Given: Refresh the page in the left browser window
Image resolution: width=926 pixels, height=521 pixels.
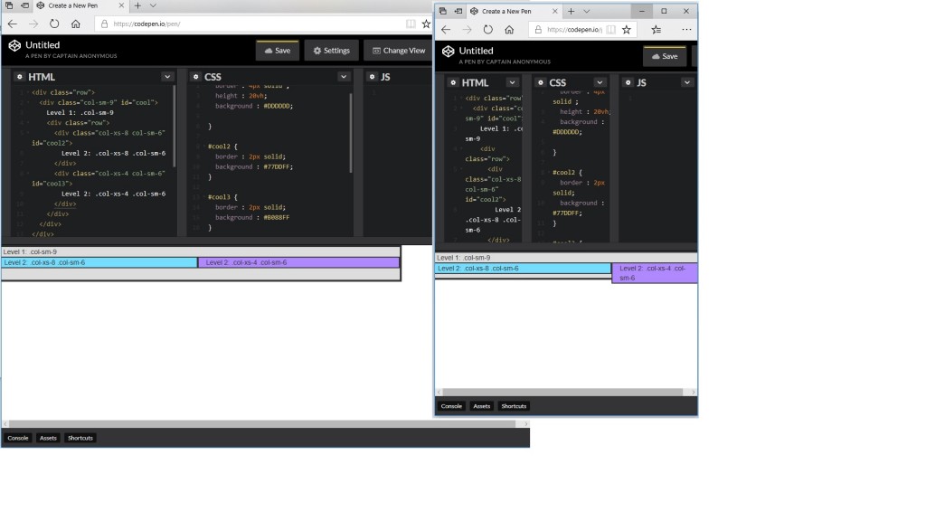Looking at the screenshot, I should [x=54, y=24].
